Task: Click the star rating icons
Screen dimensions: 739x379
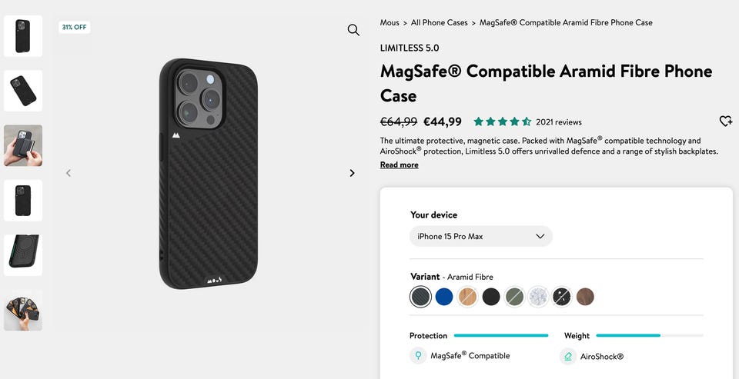Action: (x=502, y=121)
